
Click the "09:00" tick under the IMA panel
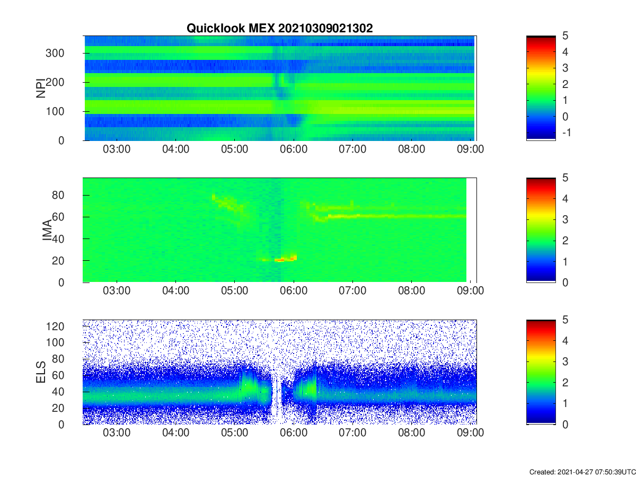471,291
